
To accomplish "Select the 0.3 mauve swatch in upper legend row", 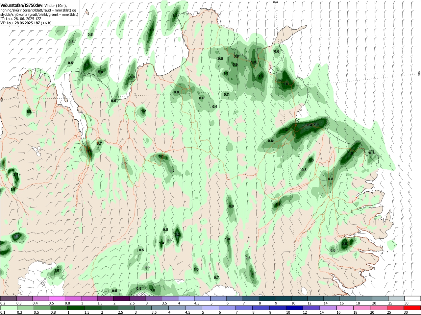I will pos(24,298).
